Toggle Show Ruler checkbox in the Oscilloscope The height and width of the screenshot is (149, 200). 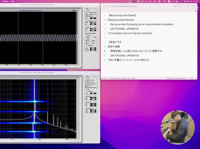(86, 16)
